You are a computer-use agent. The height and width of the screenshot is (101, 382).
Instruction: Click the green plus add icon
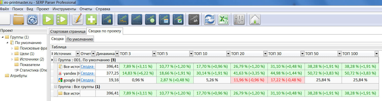pos(91,19)
